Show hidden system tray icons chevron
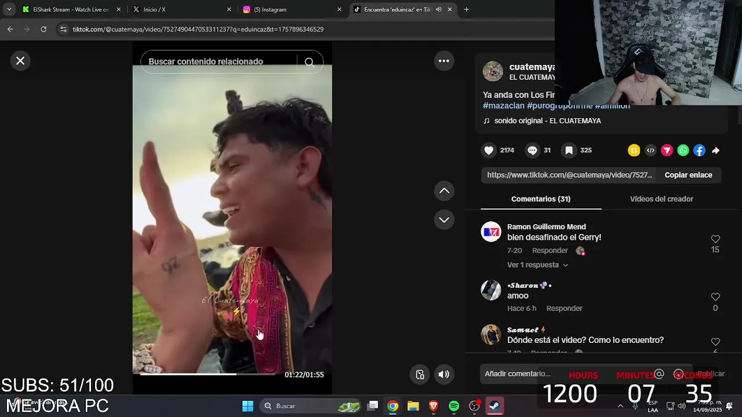The image size is (742, 417). tap(620, 406)
